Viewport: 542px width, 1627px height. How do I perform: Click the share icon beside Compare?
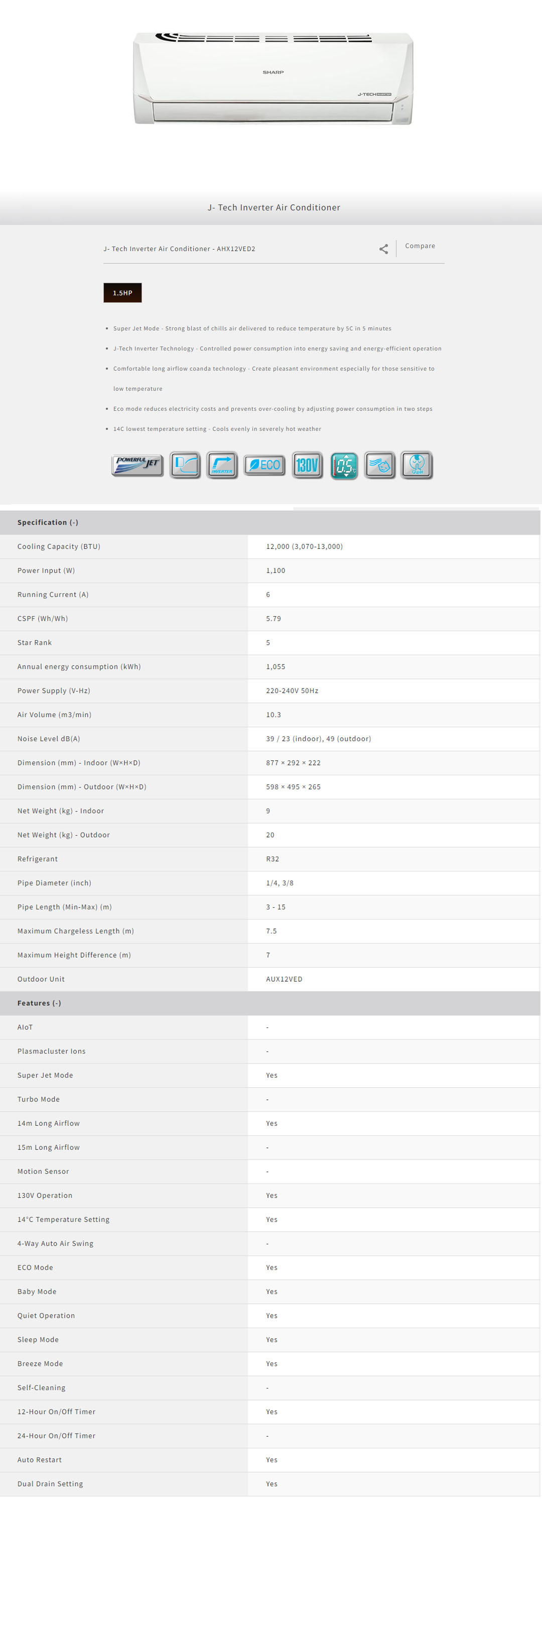(383, 249)
